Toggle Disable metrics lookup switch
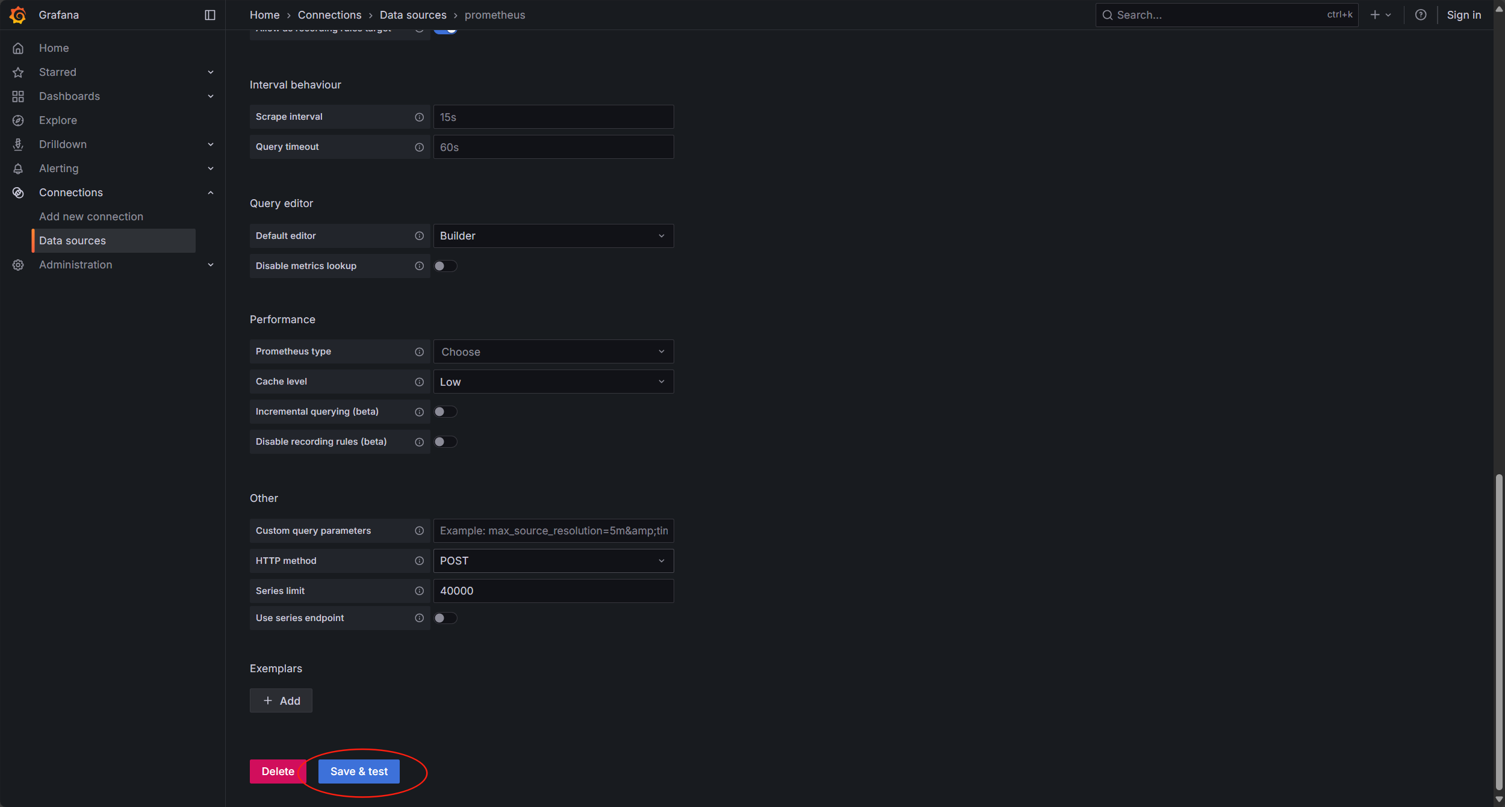Image resolution: width=1505 pixels, height=807 pixels. click(445, 266)
